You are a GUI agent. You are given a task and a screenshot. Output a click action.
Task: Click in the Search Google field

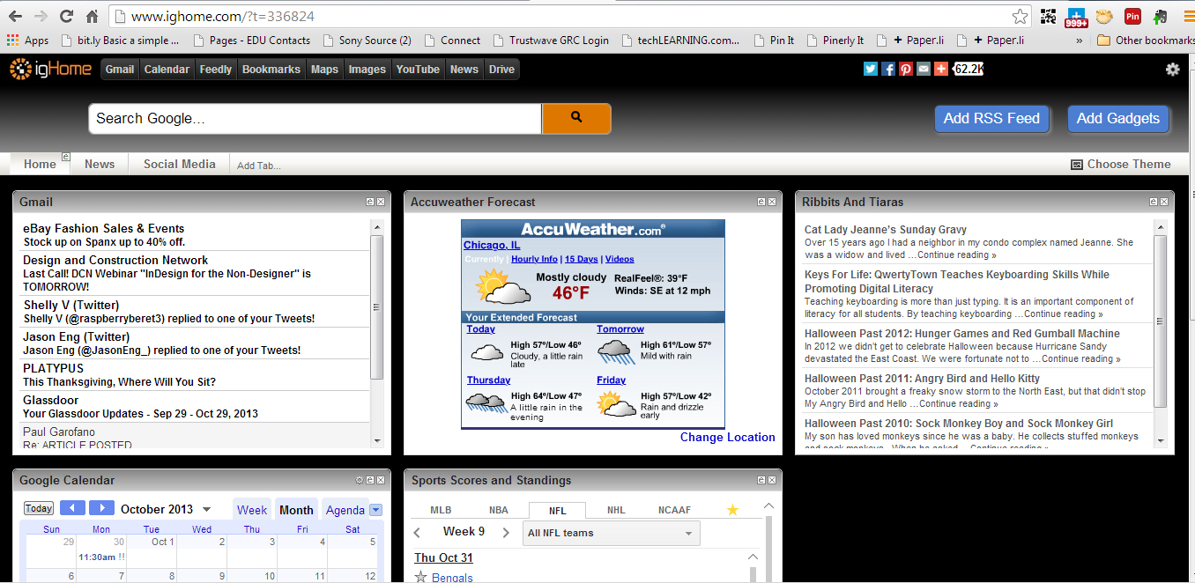point(314,118)
